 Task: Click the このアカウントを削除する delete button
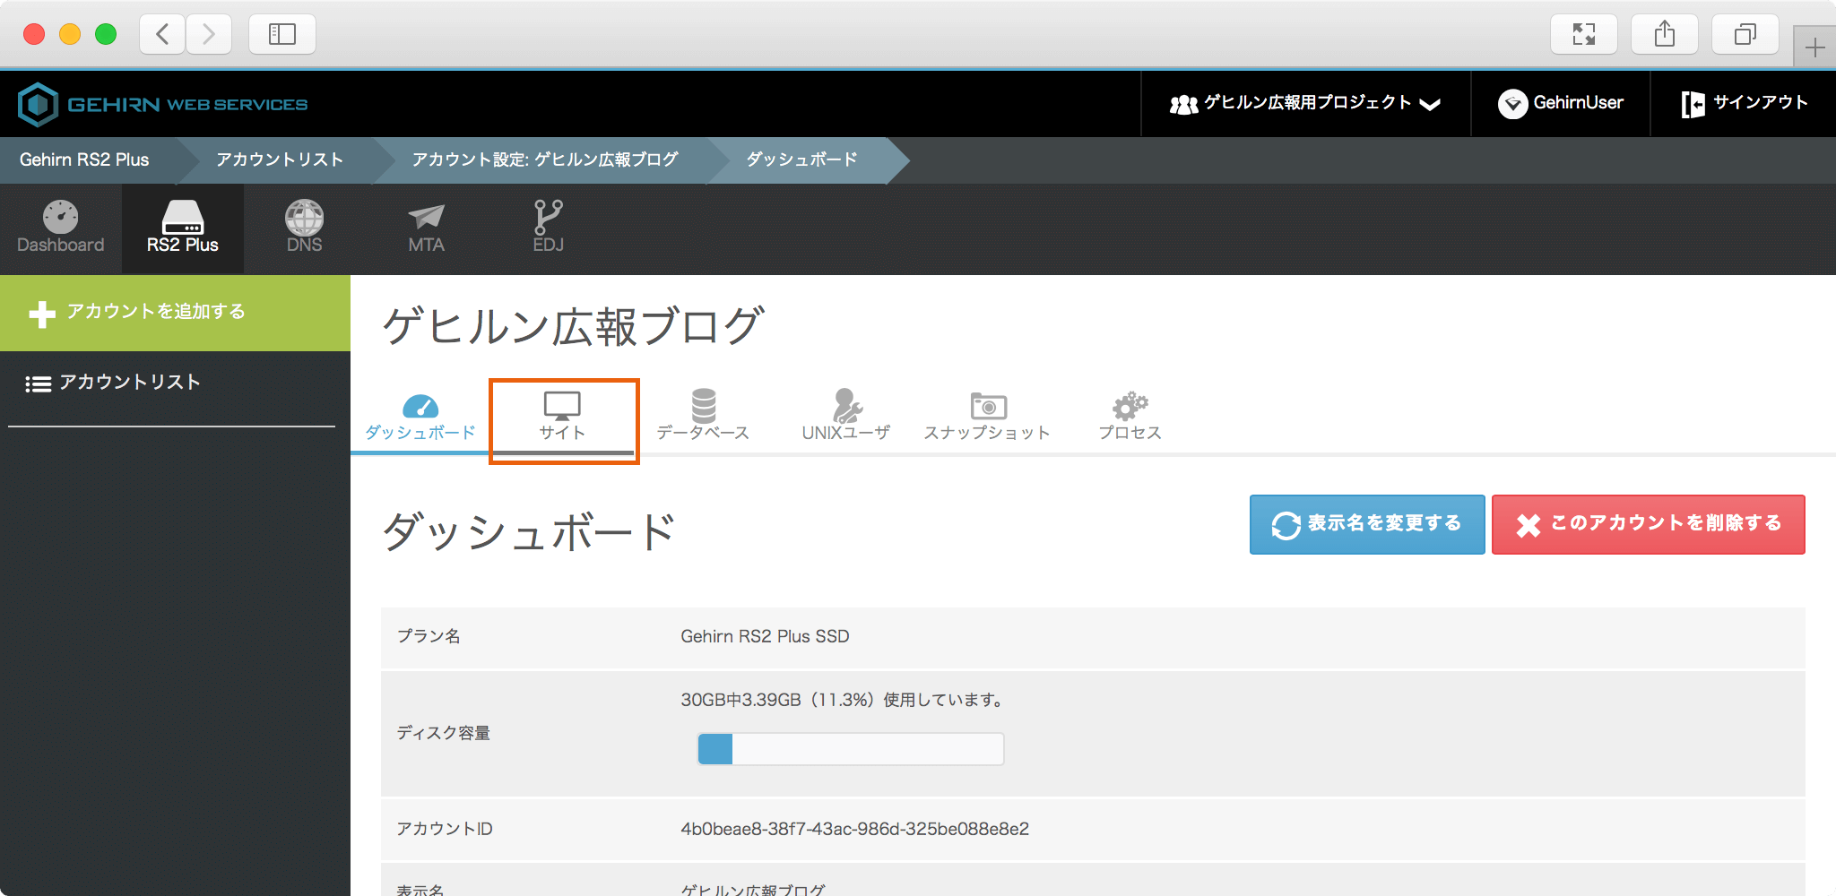[1648, 524]
